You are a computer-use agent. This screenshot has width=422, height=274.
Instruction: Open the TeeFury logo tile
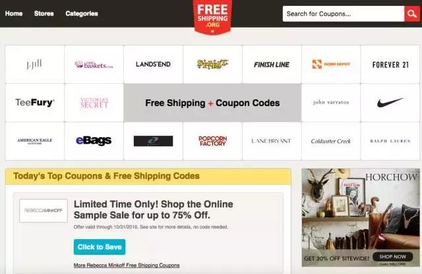pyautogui.click(x=35, y=103)
